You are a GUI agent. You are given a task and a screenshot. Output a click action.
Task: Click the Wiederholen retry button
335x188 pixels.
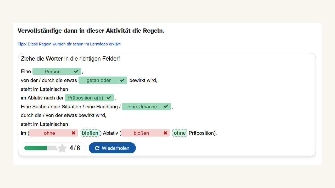tap(112, 148)
